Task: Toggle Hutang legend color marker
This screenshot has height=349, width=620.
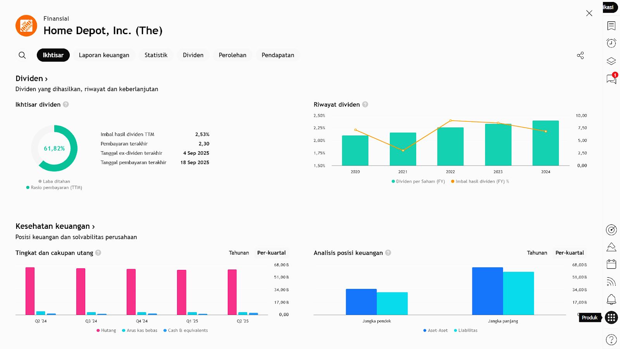Action: click(98, 331)
